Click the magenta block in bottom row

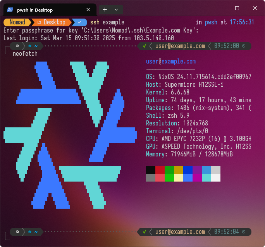pos(197,178)
